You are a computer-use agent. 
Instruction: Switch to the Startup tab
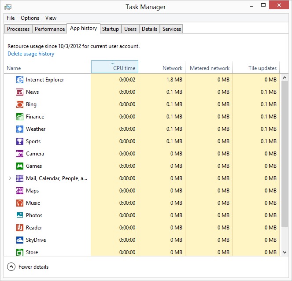point(110,29)
